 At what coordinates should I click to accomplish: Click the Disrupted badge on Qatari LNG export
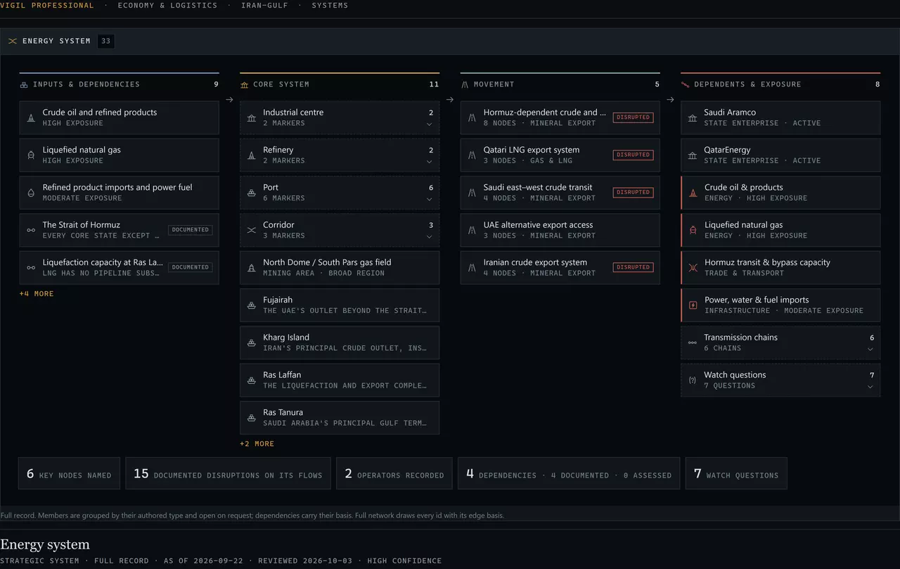633,155
